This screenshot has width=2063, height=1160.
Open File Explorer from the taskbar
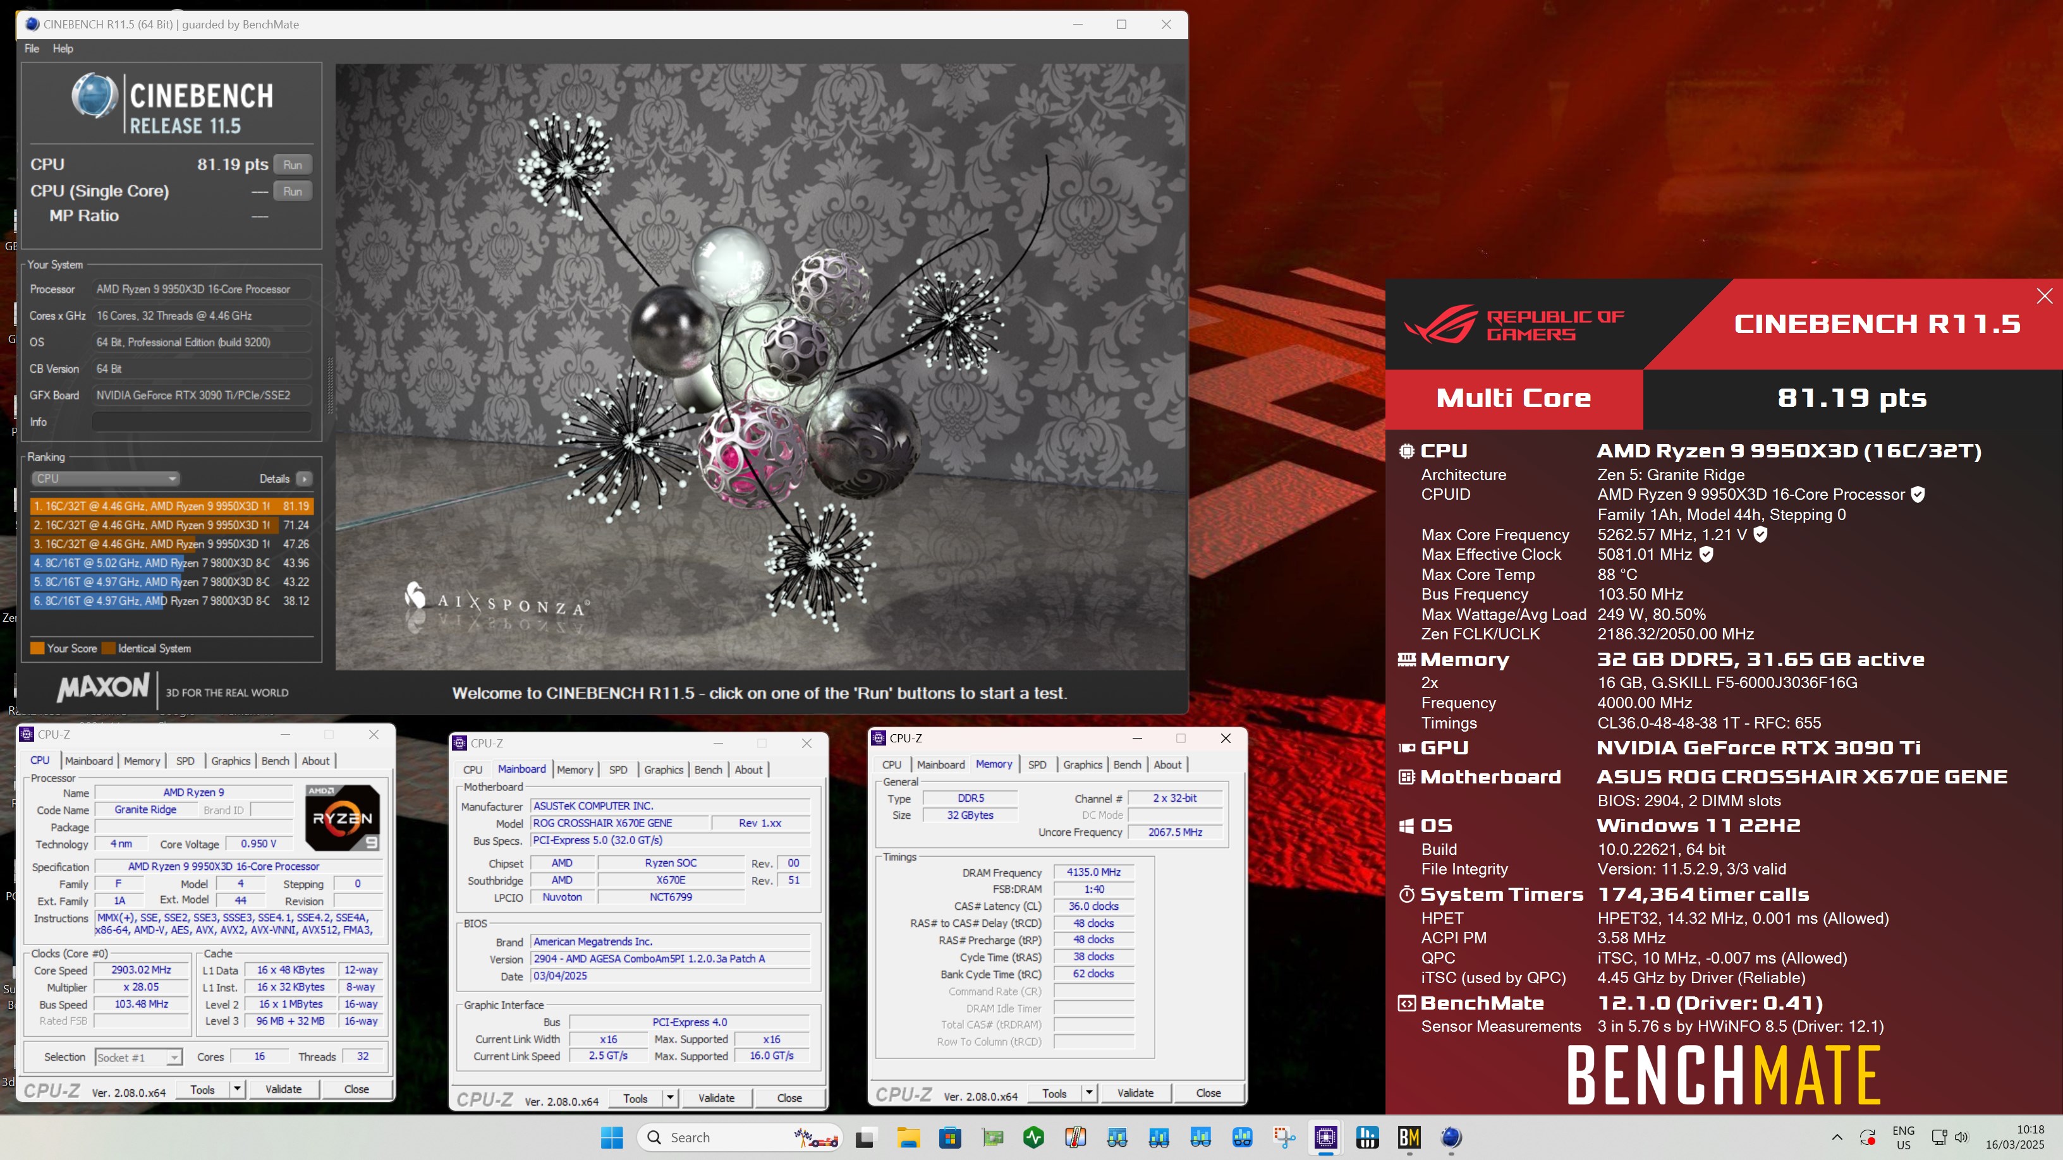pyautogui.click(x=908, y=1137)
